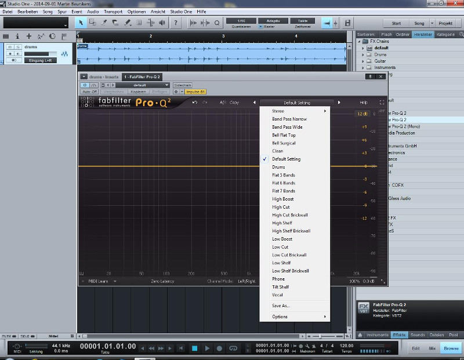464x360 pixels.
Task: Open the track list icon
Action: click(x=6, y=37)
